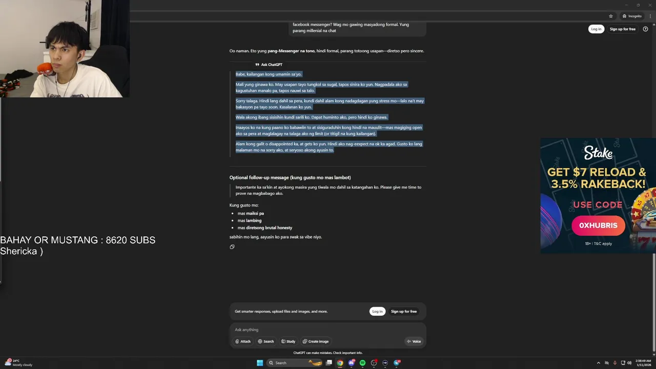Viewport: 656px width, 369px height.
Task: Click the red microphone tray icon
Action: 615,363
